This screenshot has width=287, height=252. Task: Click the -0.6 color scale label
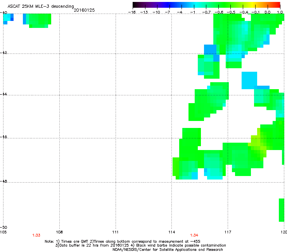(219, 12)
